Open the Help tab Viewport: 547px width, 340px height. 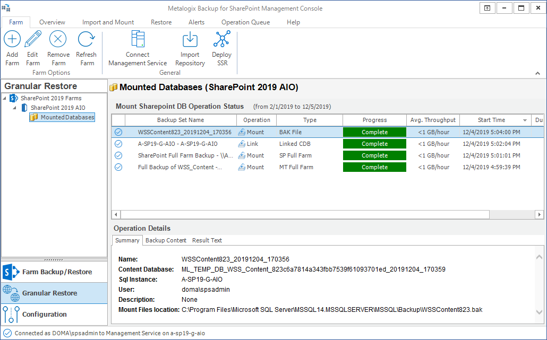click(x=293, y=22)
